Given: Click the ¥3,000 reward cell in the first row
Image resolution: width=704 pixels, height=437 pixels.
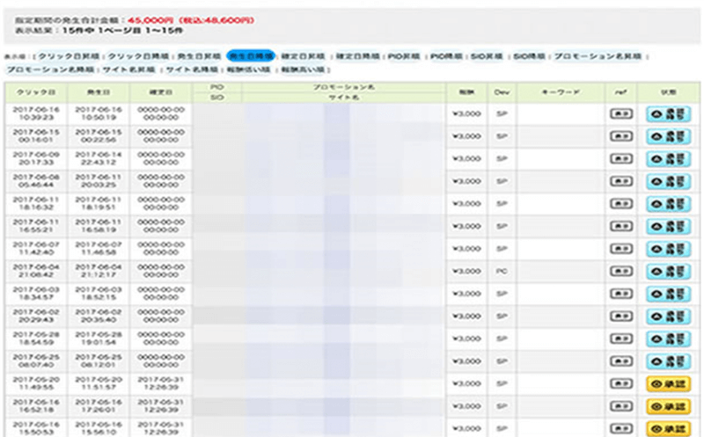Looking at the screenshot, I should 466,113.
